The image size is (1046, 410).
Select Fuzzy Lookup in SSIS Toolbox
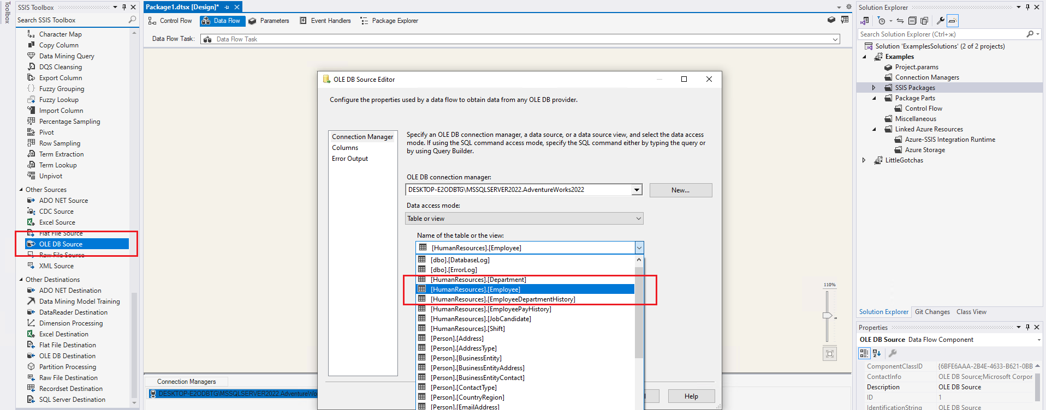coord(58,100)
